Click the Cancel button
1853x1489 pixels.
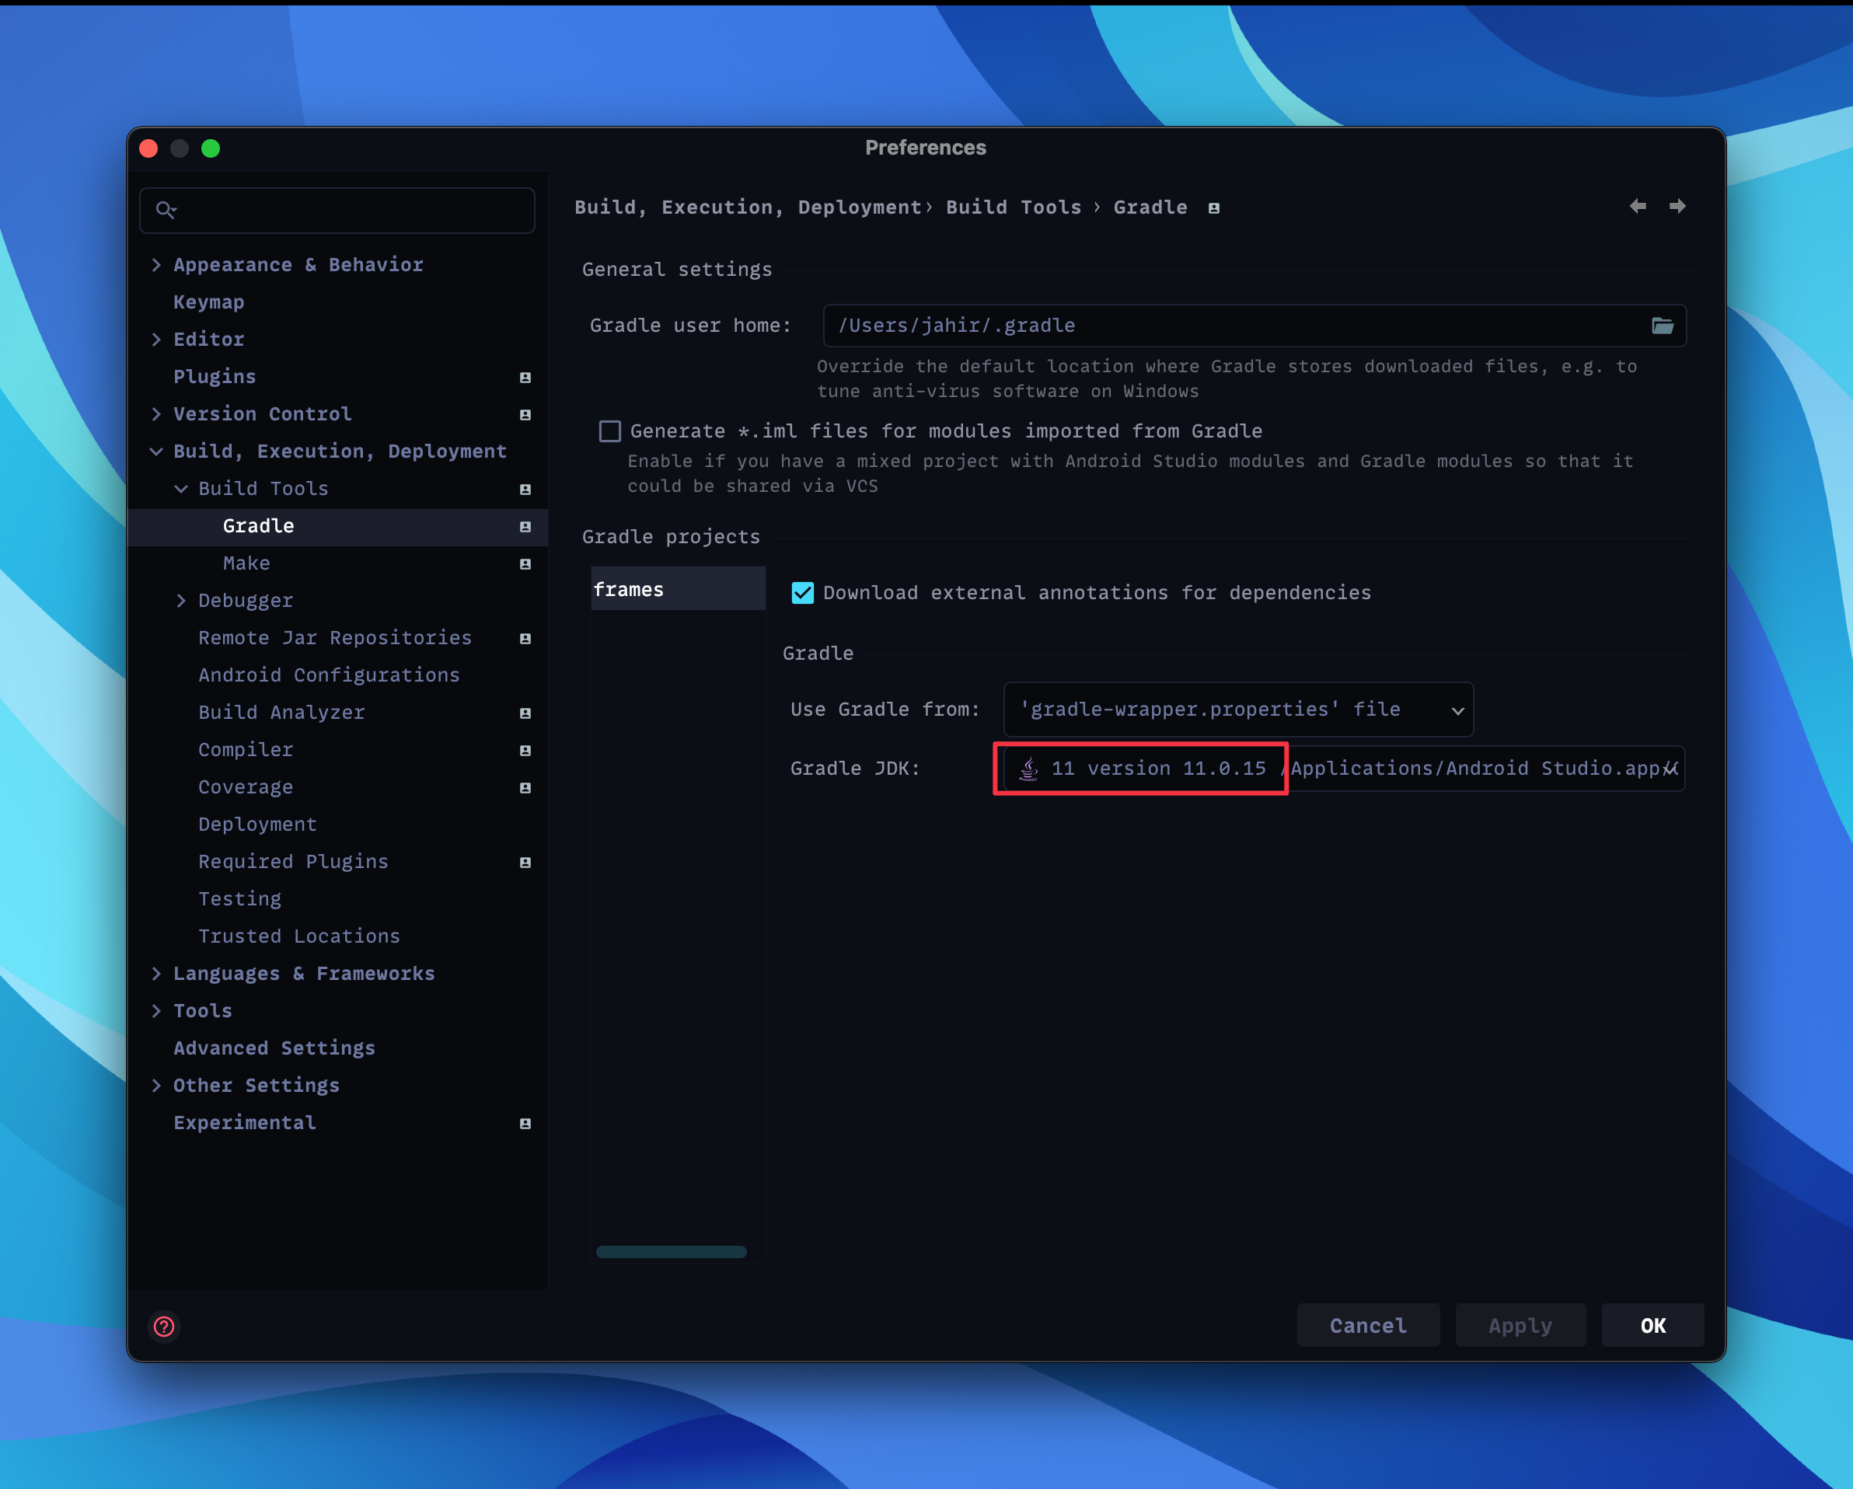coord(1368,1325)
